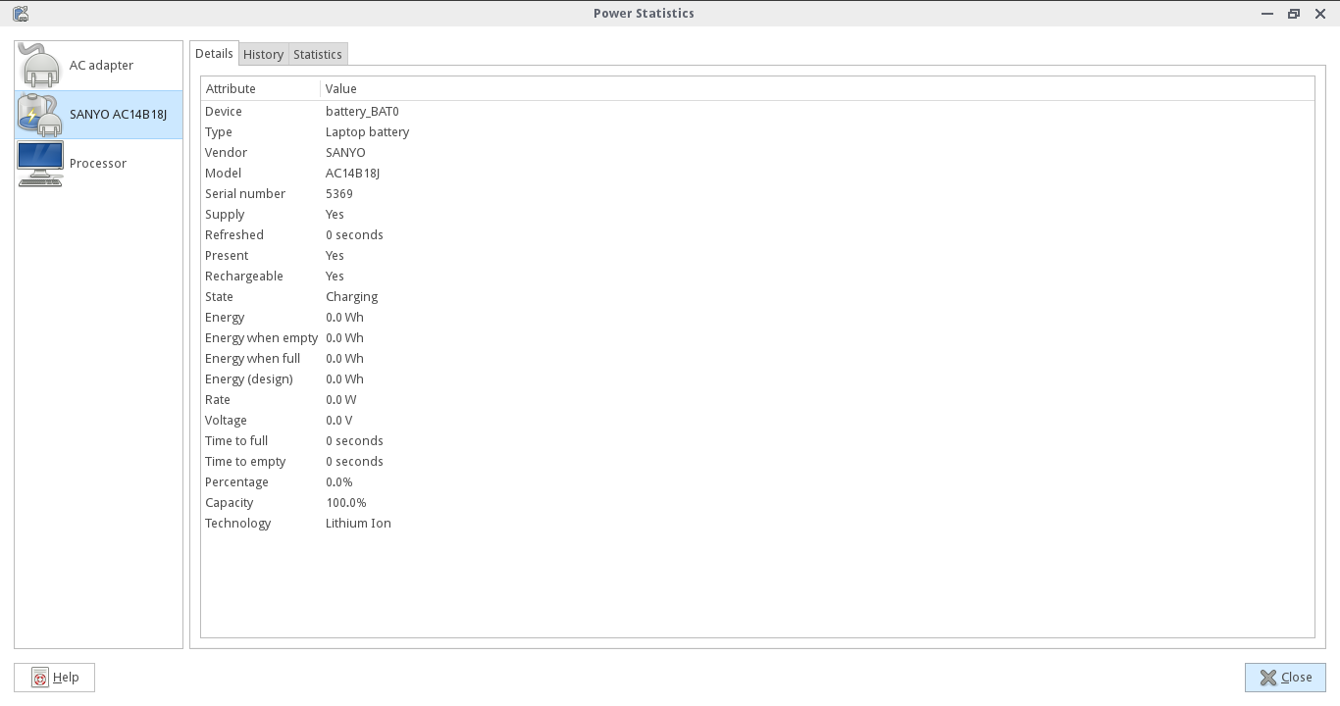
Task: Switch to the Details tab
Action: tap(214, 54)
